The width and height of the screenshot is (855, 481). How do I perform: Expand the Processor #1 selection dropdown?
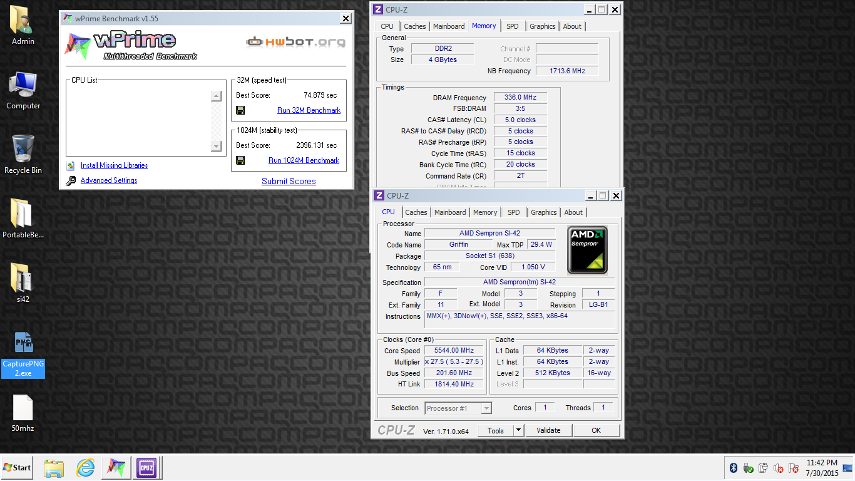pyautogui.click(x=486, y=408)
